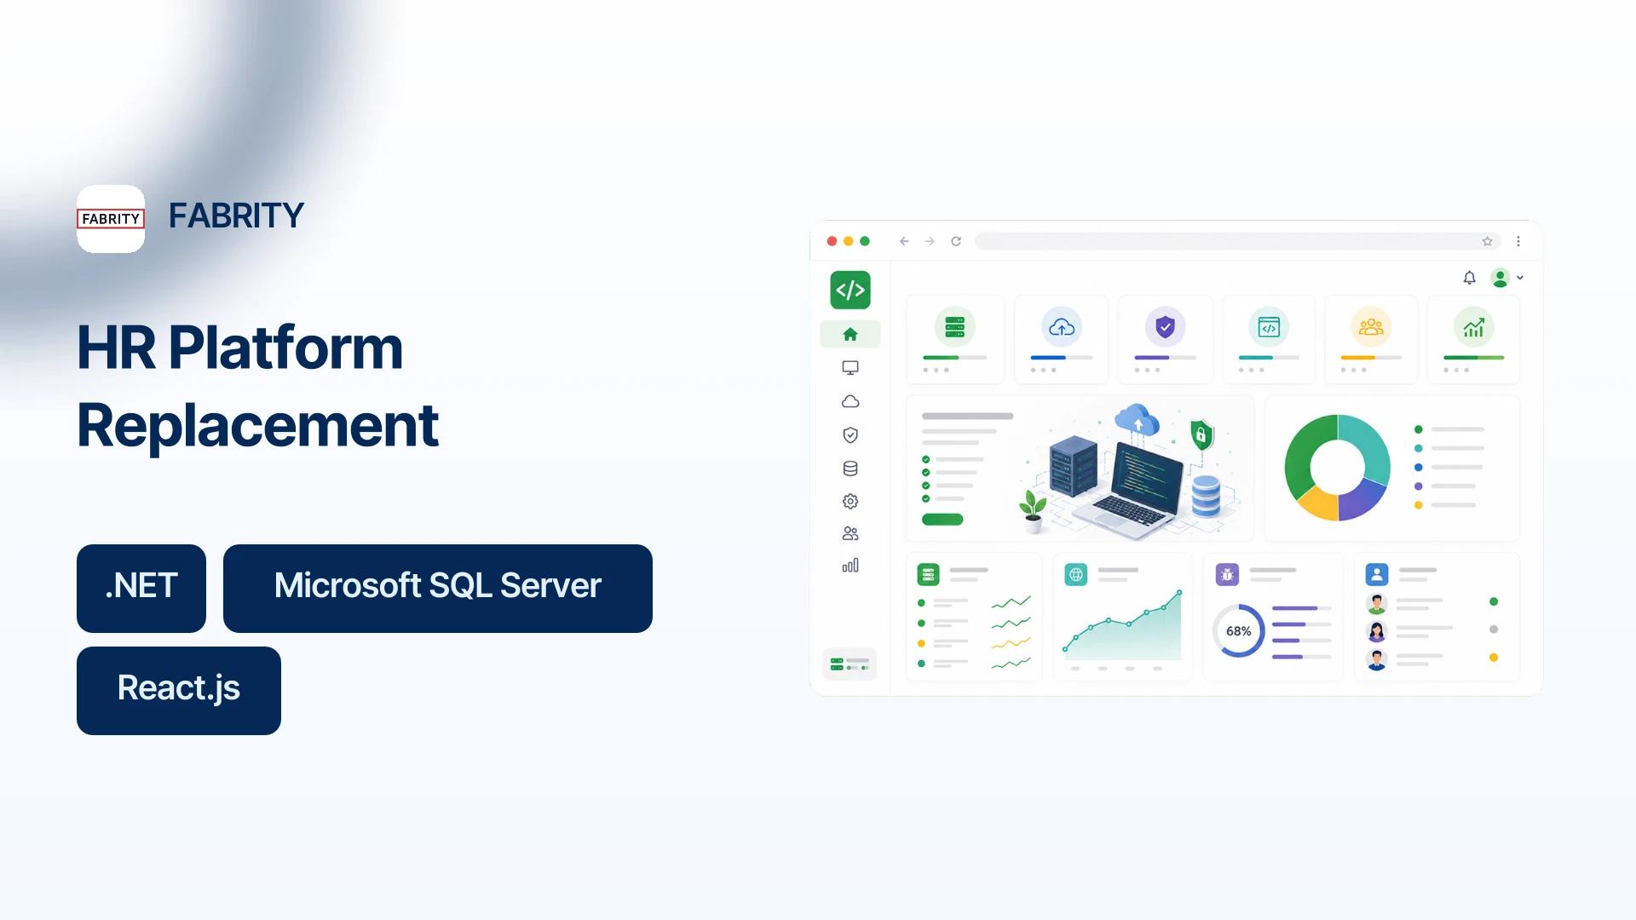Viewport: 1636px width, 920px height.
Task: Click the third user avatar in the users list
Action: point(1376,658)
